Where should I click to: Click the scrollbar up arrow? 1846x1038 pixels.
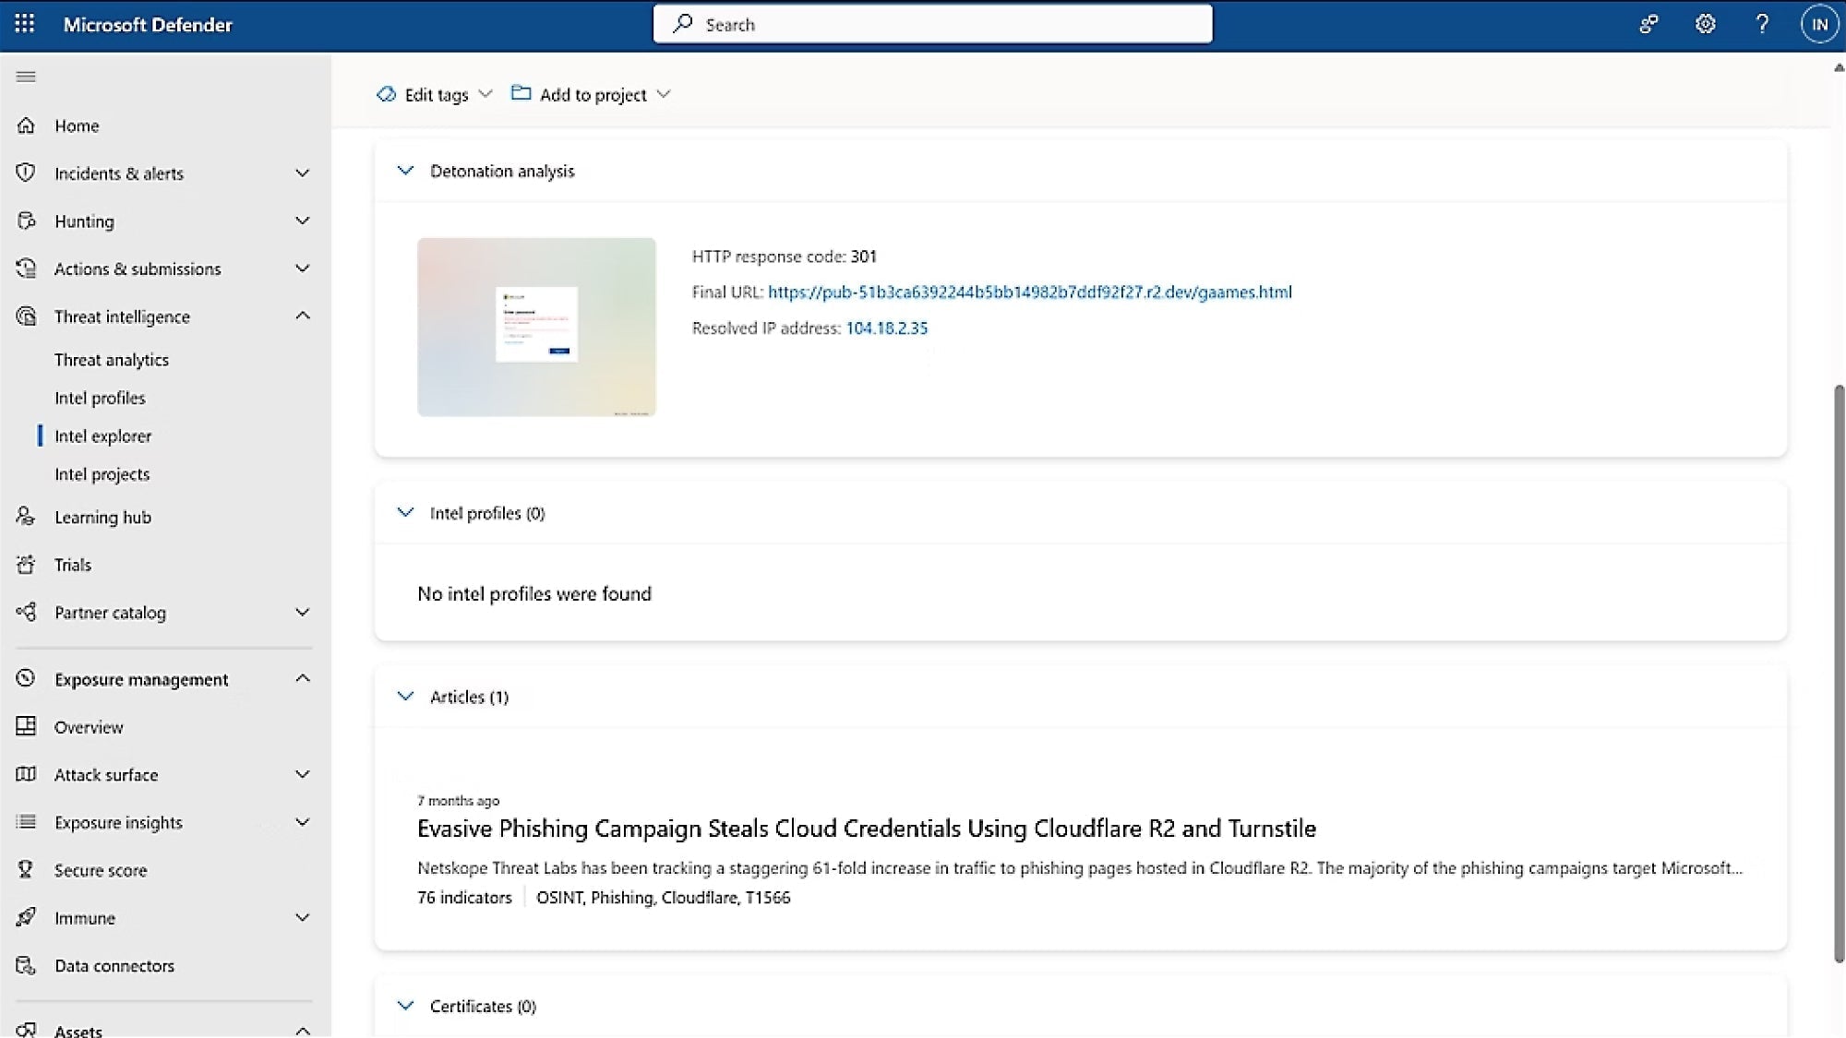point(1838,67)
